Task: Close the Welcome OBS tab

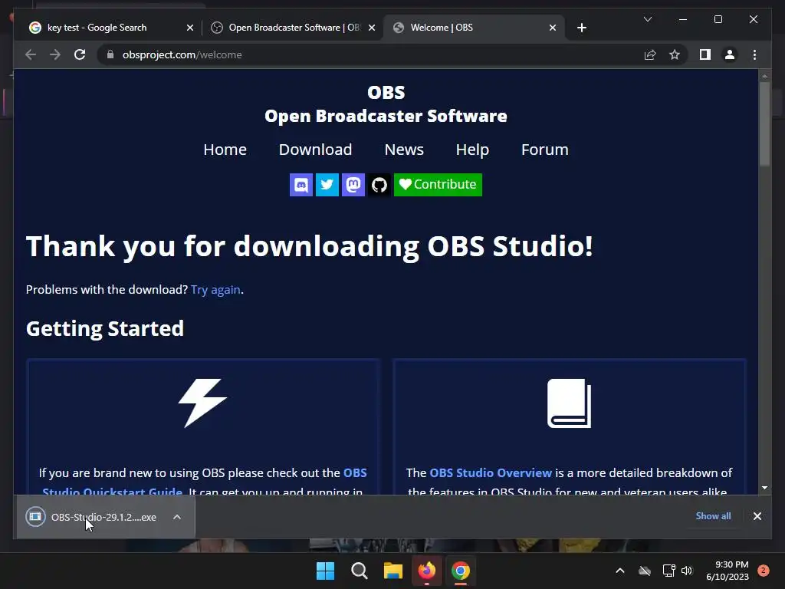Action: [553, 28]
